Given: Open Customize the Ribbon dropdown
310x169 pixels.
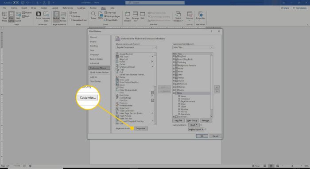Looking at the screenshot, I should click(x=193, y=47).
